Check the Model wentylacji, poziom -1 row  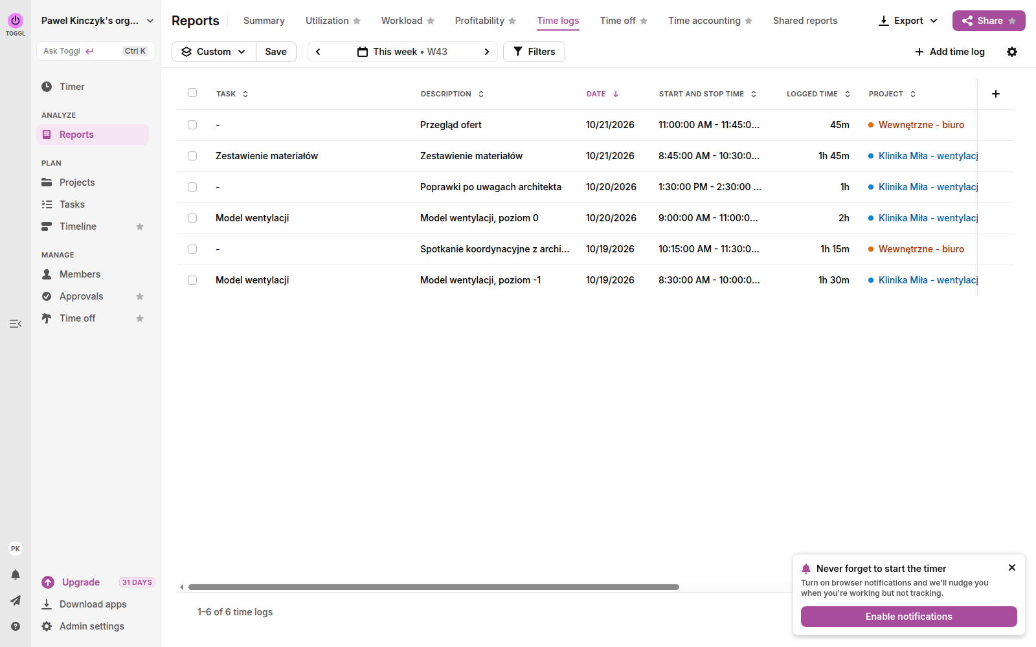click(x=192, y=280)
